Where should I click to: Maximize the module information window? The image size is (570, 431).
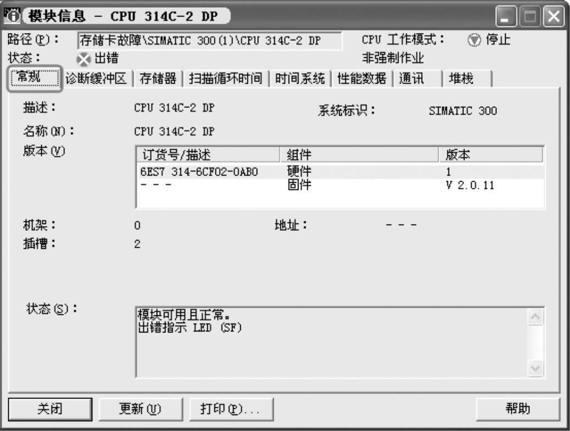click(x=530, y=17)
